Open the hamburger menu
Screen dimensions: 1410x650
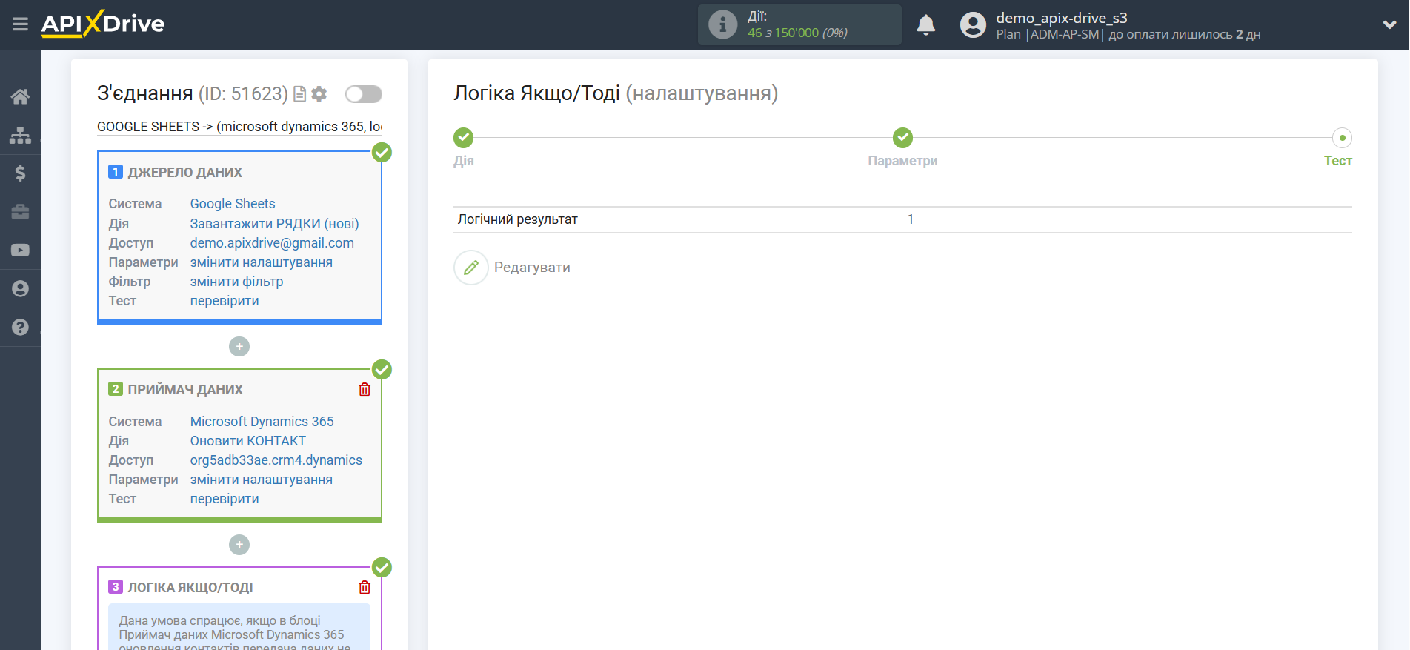point(20,24)
